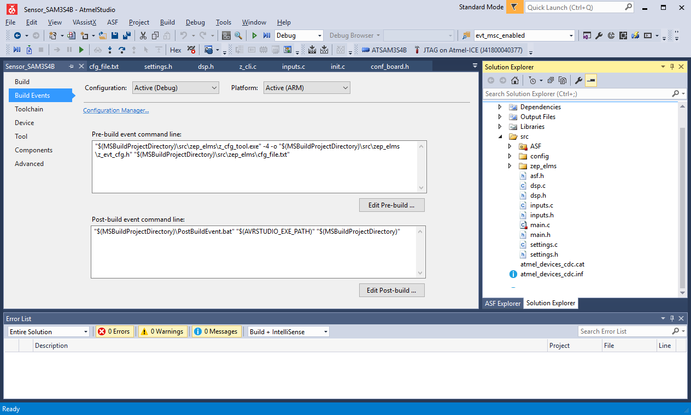The width and height of the screenshot is (691, 415).
Task: Open the Configuration Active (Debug) dropdown
Action: click(x=175, y=88)
